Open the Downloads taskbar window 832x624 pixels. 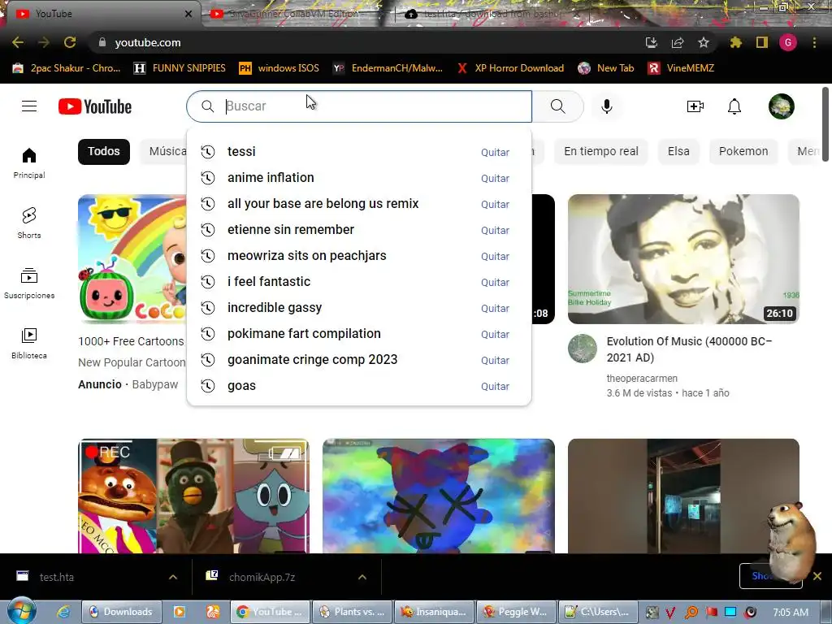coord(121,612)
